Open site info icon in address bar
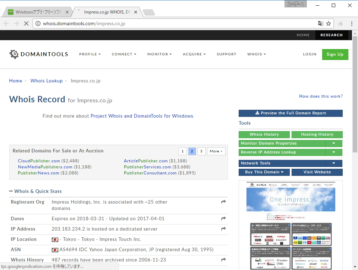 click(x=38, y=23)
